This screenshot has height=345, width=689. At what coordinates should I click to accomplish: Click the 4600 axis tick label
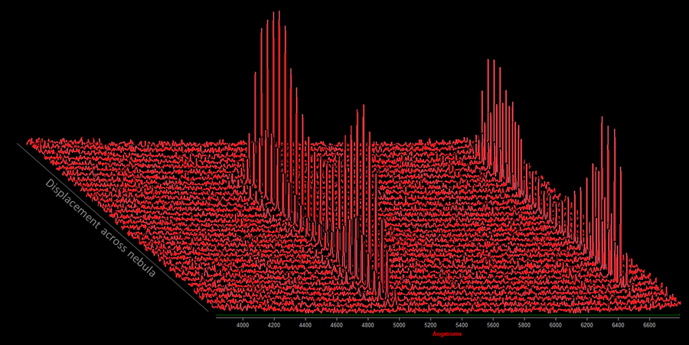[337, 325]
